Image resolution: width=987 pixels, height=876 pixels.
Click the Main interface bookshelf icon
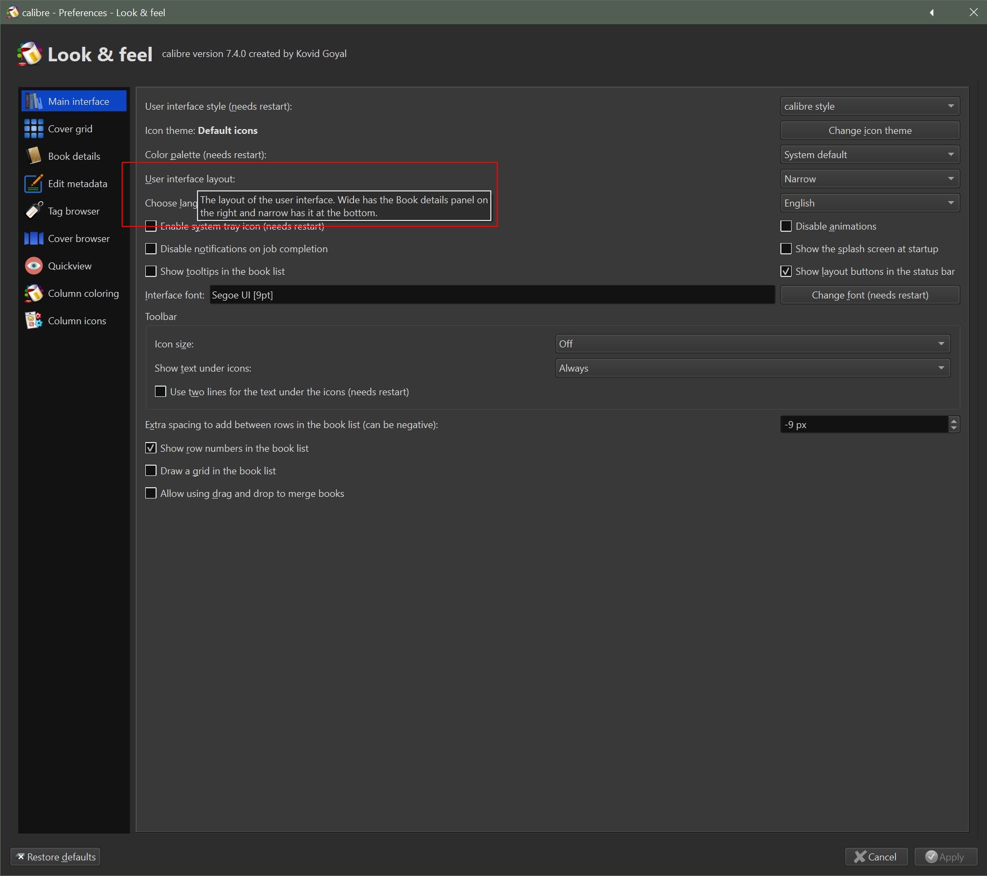[34, 101]
